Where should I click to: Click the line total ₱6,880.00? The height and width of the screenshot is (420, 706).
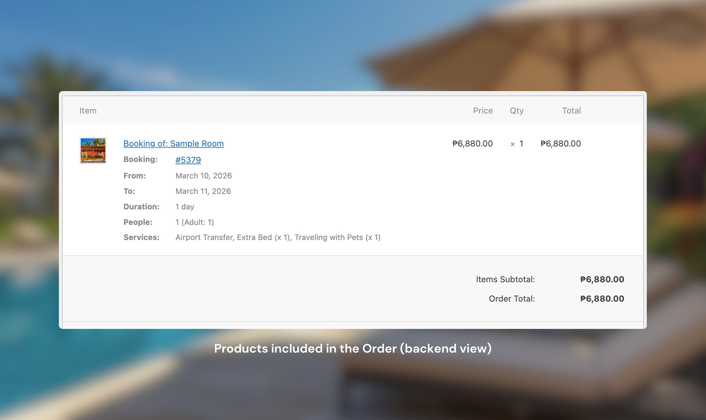[x=561, y=144]
